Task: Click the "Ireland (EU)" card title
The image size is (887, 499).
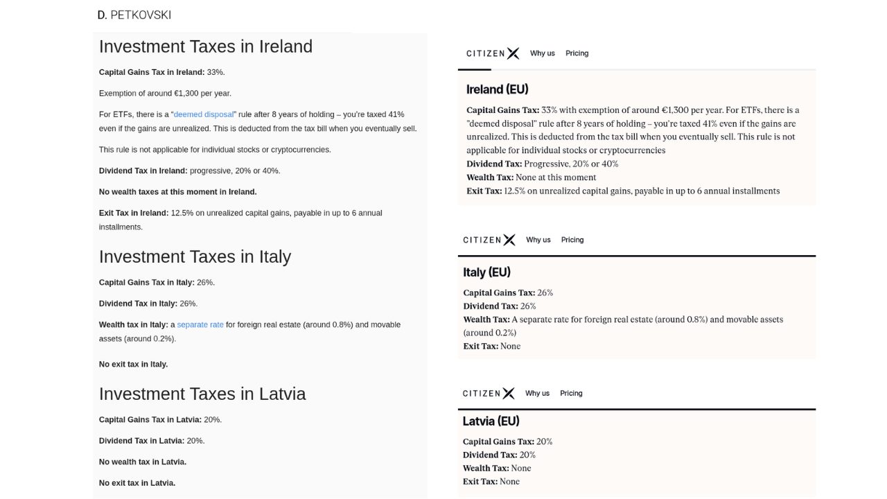Action: point(497,89)
